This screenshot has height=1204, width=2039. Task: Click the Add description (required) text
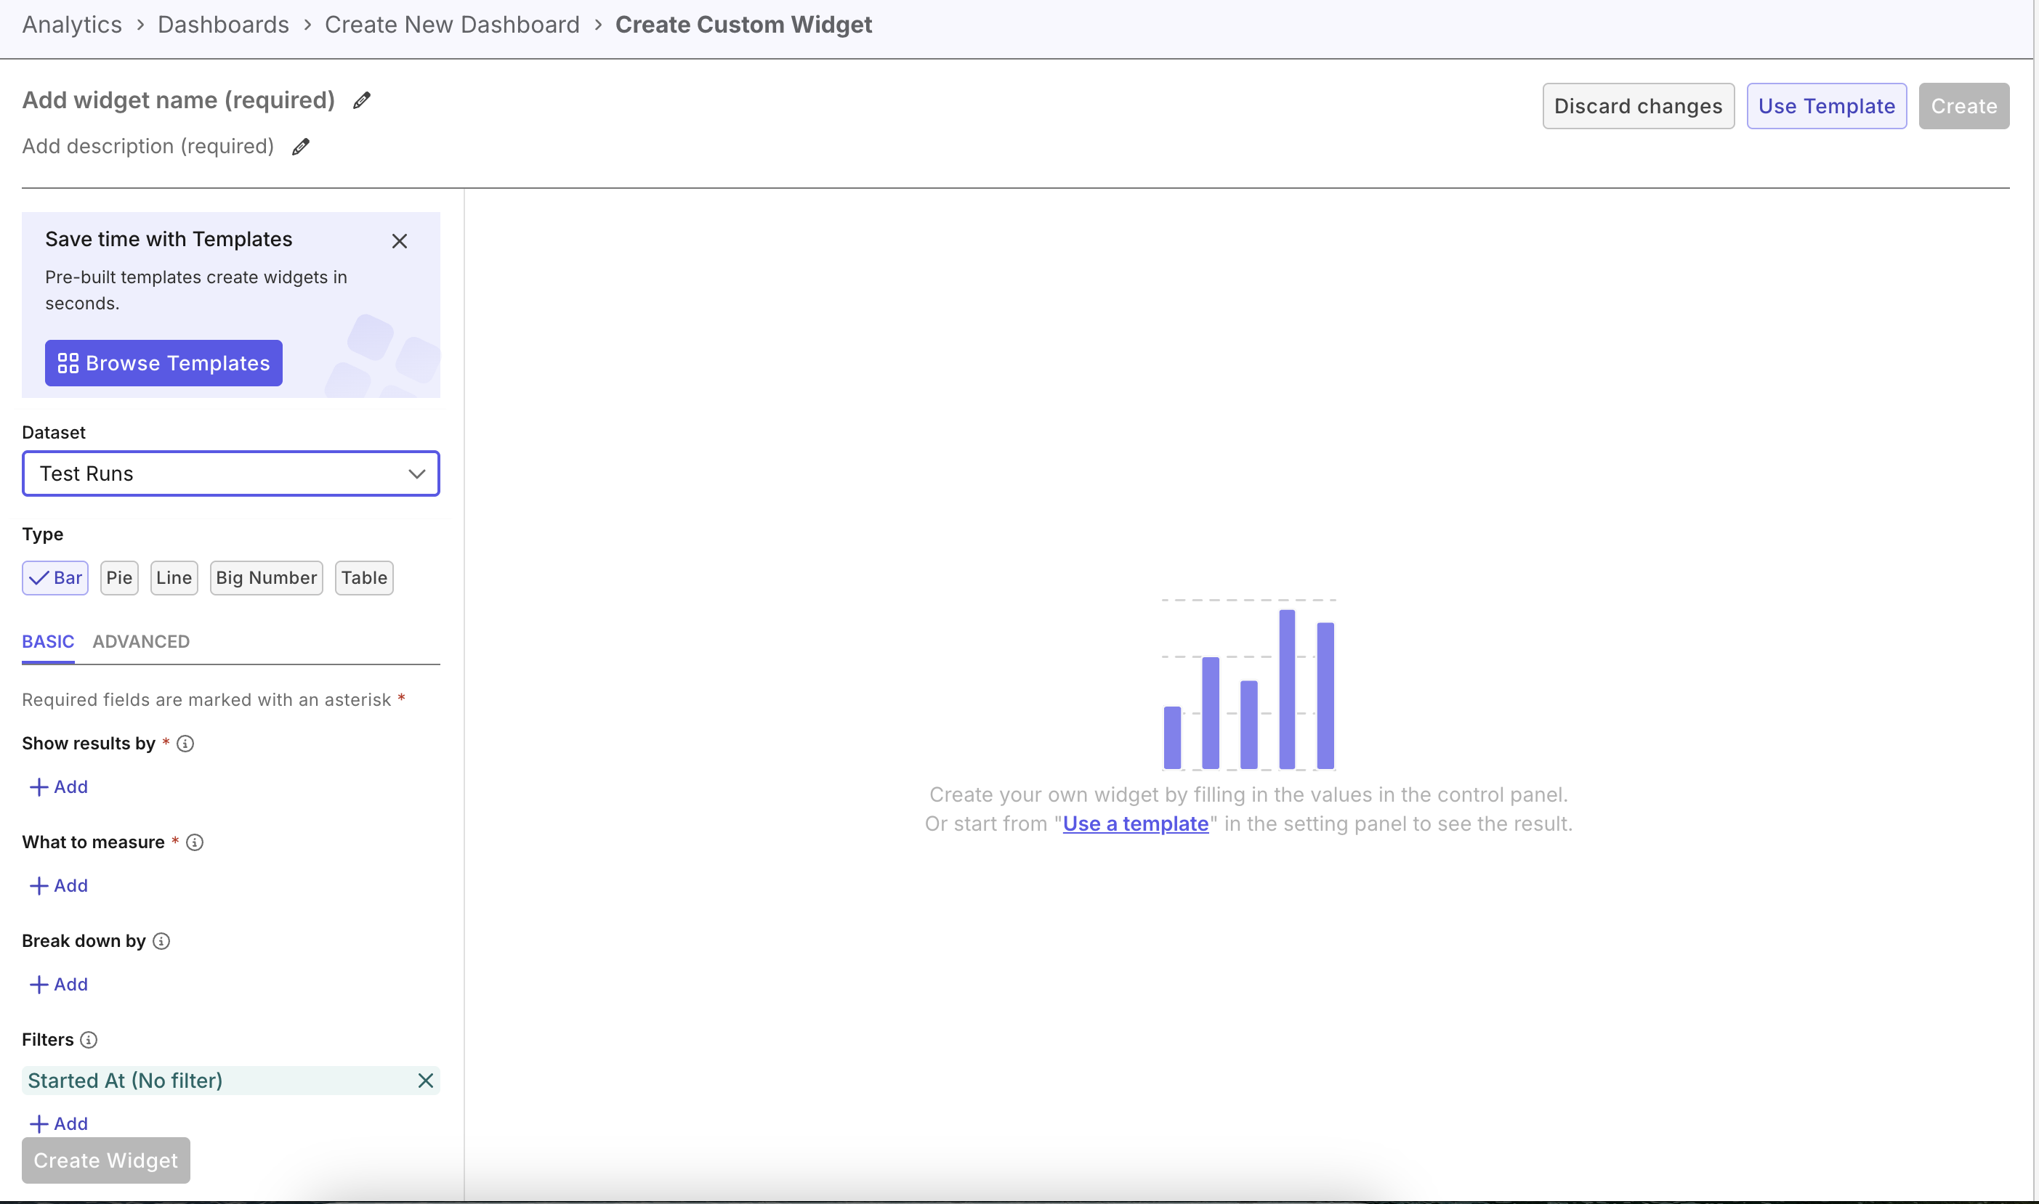point(148,147)
